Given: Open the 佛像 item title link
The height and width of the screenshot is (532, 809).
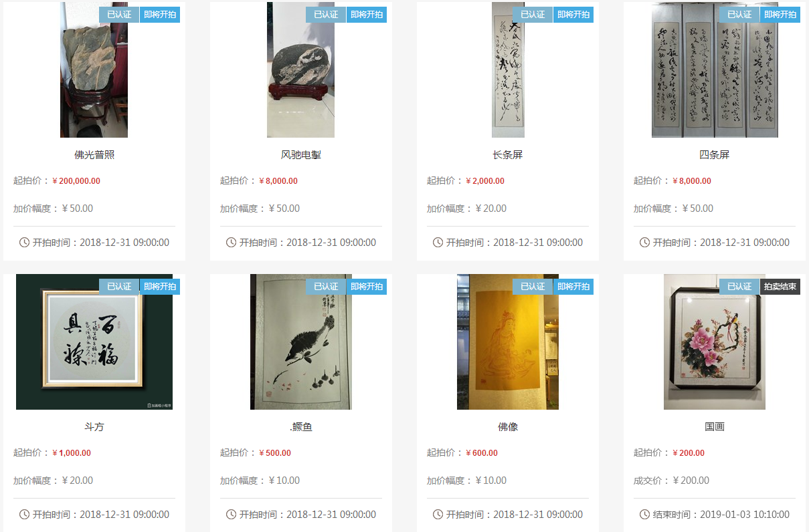Looking at the screenshot, I should pos(508,427).
